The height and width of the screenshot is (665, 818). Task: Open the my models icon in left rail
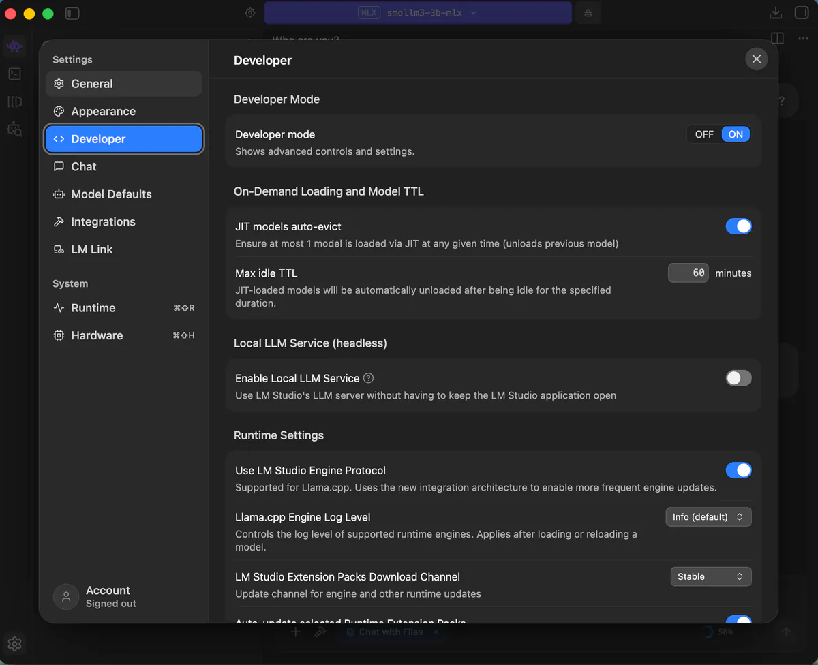pos(14,102)
